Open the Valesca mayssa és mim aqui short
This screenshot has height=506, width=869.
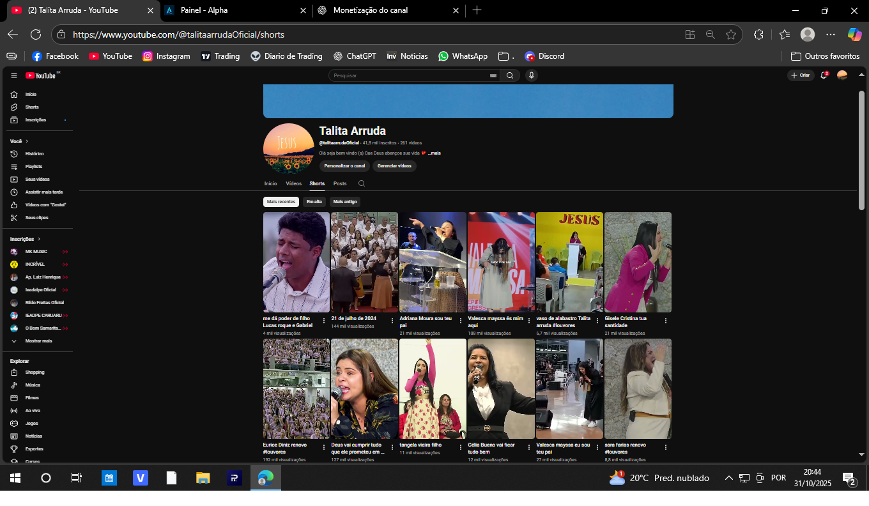pyautogui.click(x=501, y=262)
